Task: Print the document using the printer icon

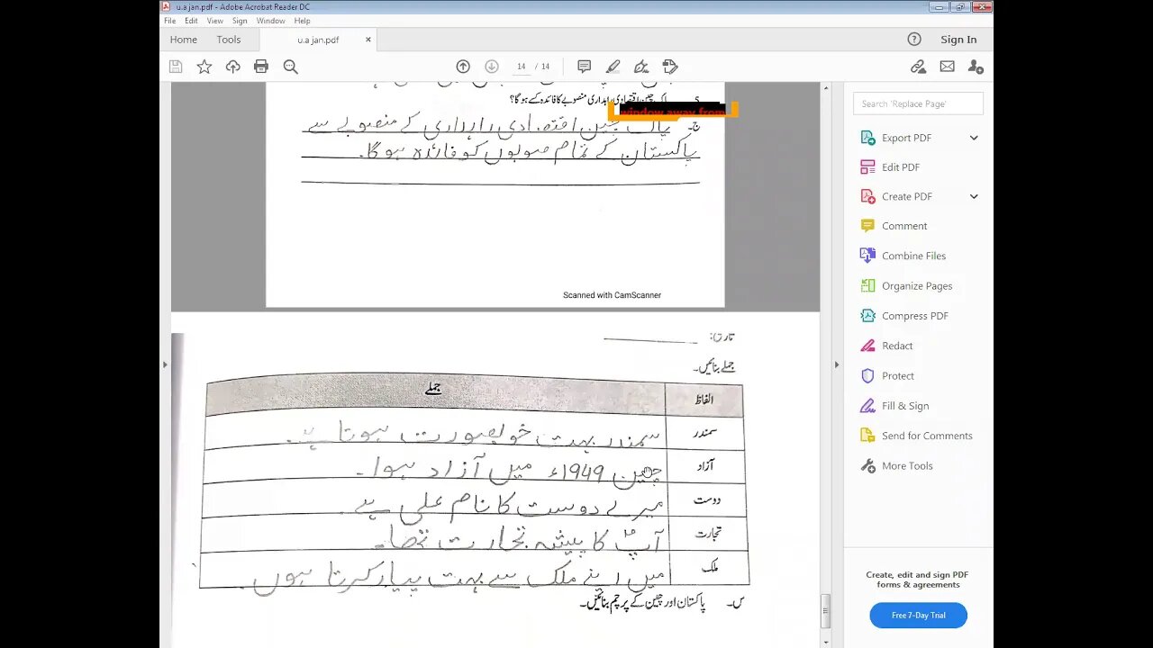Action: coord(261,67)
